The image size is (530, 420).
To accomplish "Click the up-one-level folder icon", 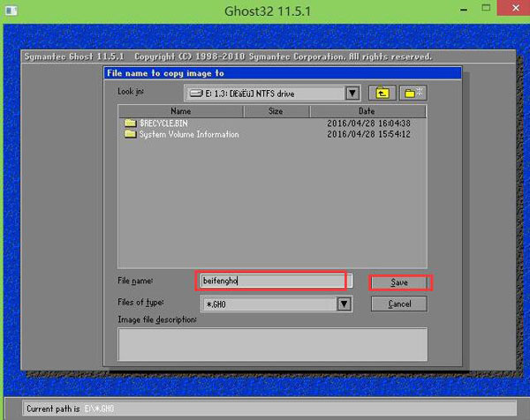I will pyautogui.click(x=382, y=94).
